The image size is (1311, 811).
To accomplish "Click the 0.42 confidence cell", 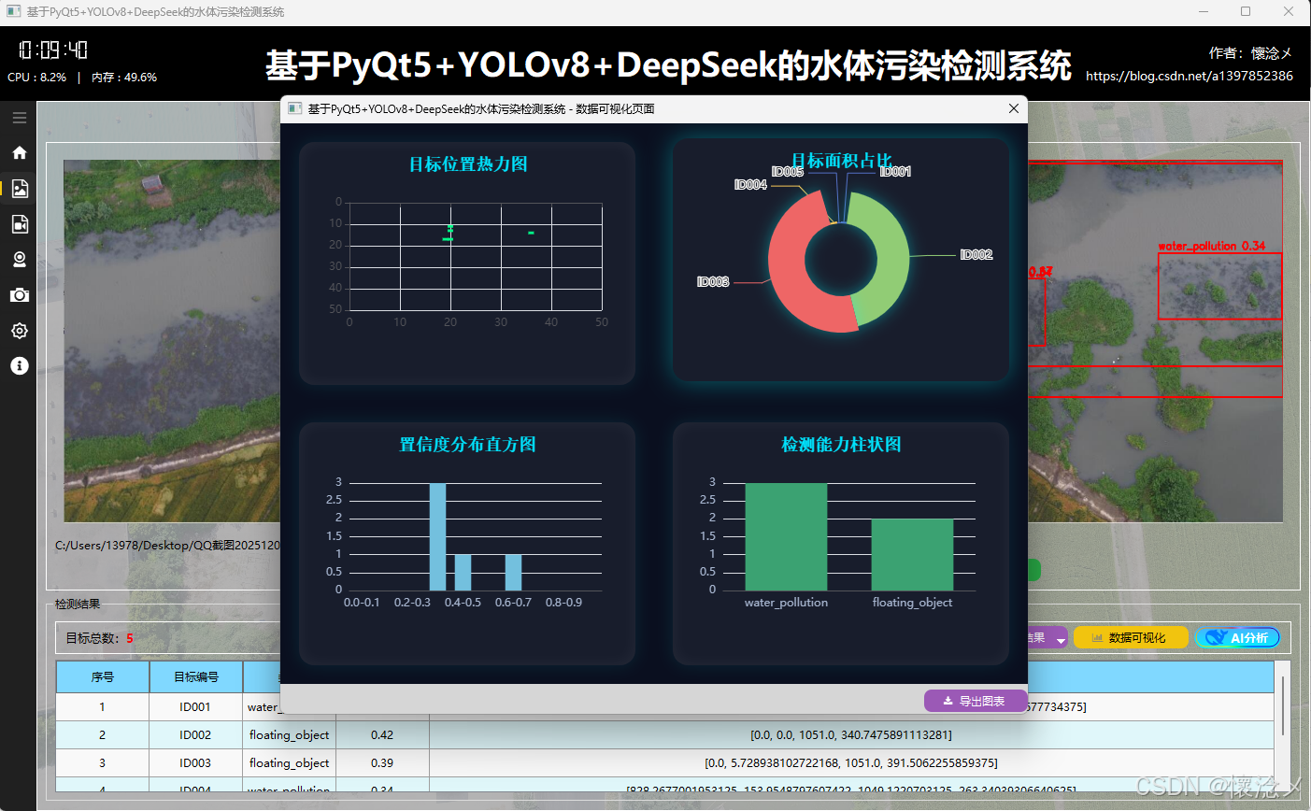I will (x=382, y=734).
